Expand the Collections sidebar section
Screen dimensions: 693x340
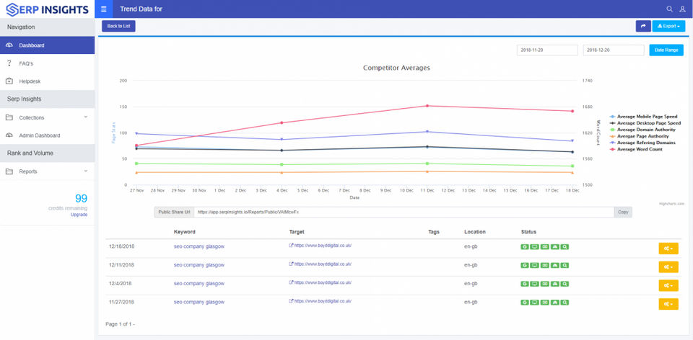(x=48, y=117)
